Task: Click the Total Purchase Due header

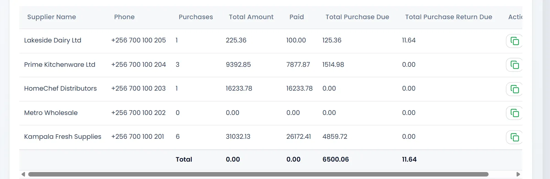Action: 357,17
